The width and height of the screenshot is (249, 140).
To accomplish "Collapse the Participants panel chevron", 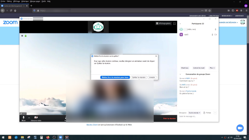I will (x=180, y=24).
